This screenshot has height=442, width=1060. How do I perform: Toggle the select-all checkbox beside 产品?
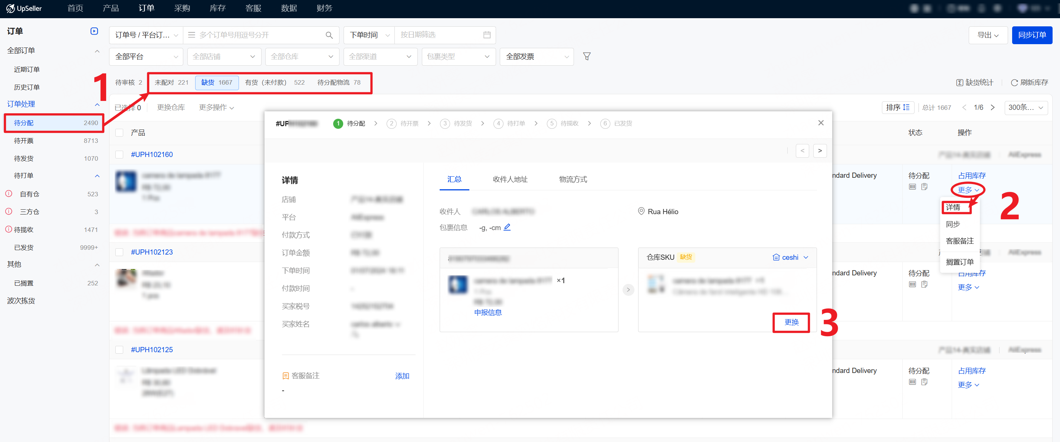(119, 132)
